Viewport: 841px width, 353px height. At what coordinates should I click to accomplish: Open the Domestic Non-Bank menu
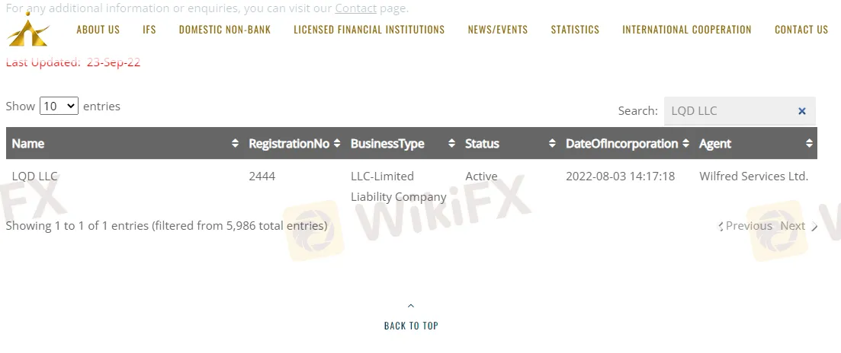pos(225,30)
